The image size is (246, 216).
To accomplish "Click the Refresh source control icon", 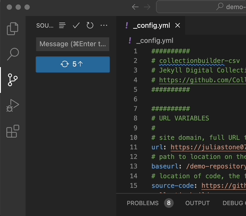I will point(90,25).
